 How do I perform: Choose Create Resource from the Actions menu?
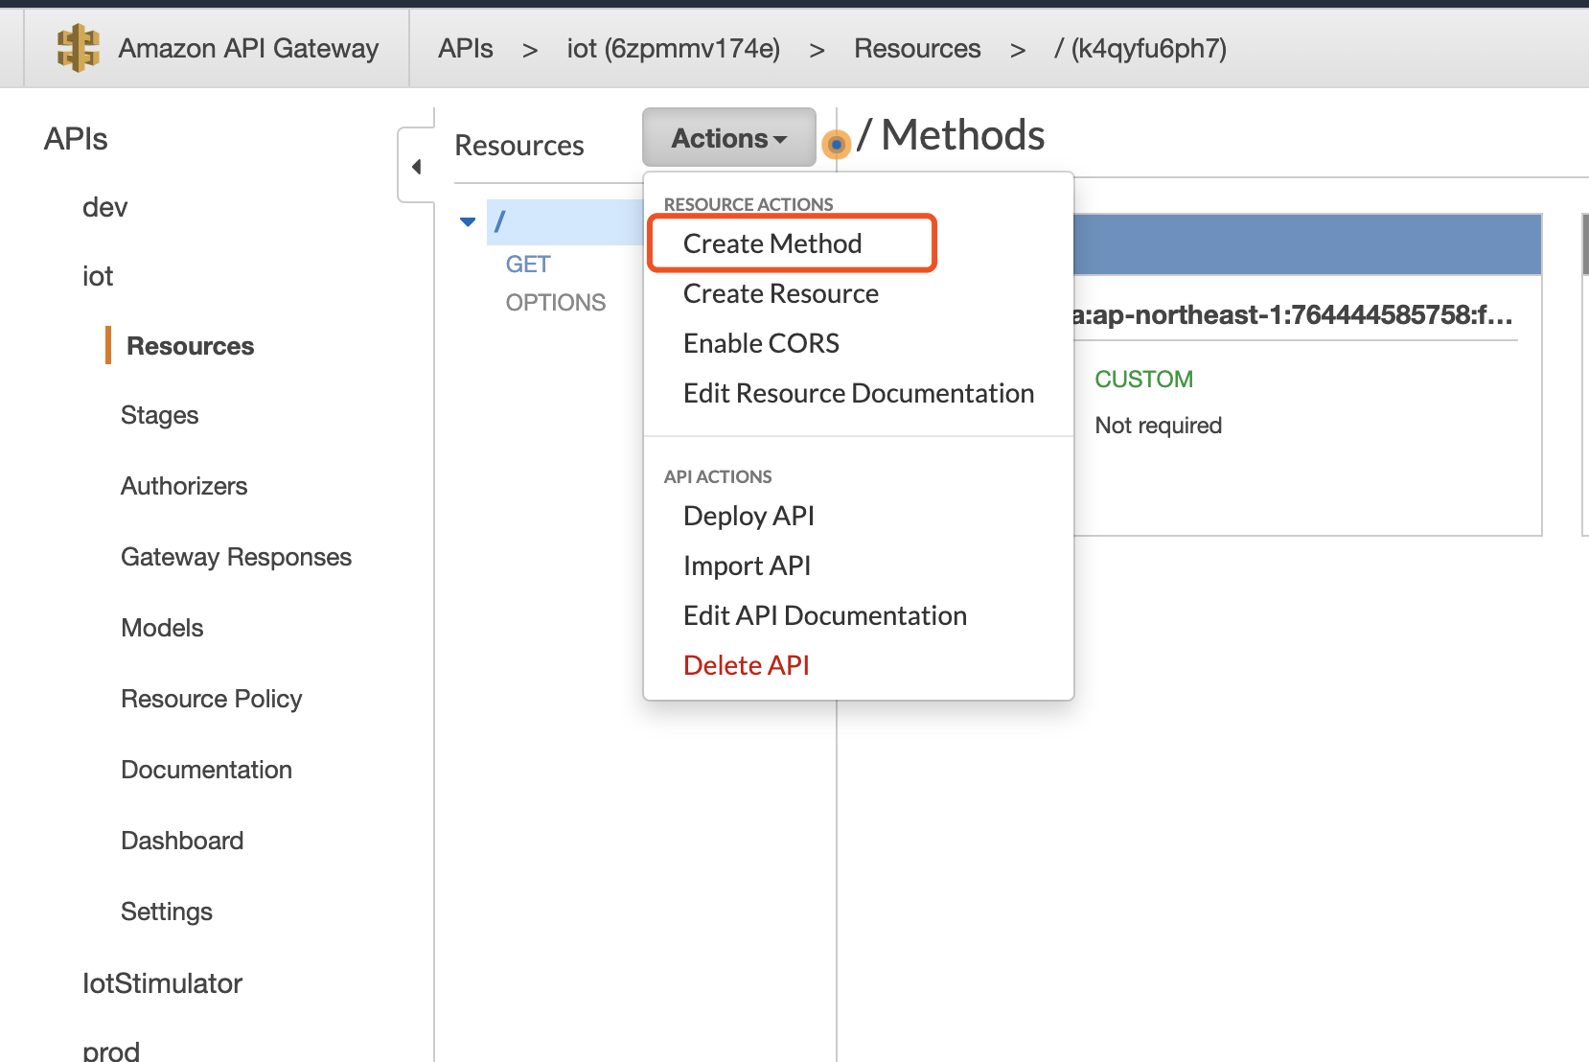[x=781, y=293]
